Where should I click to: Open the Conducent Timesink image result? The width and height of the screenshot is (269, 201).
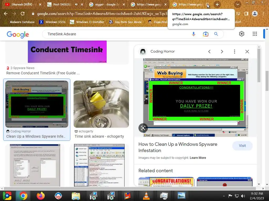pyautogui.click(x=67, y=52)
